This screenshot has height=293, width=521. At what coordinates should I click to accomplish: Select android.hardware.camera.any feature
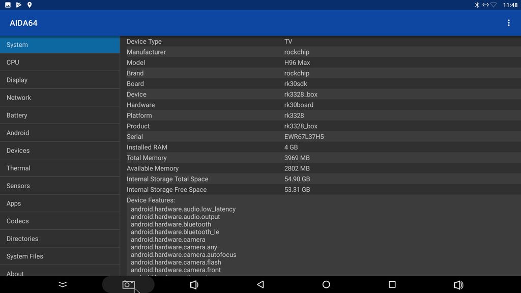click(174, 247)
